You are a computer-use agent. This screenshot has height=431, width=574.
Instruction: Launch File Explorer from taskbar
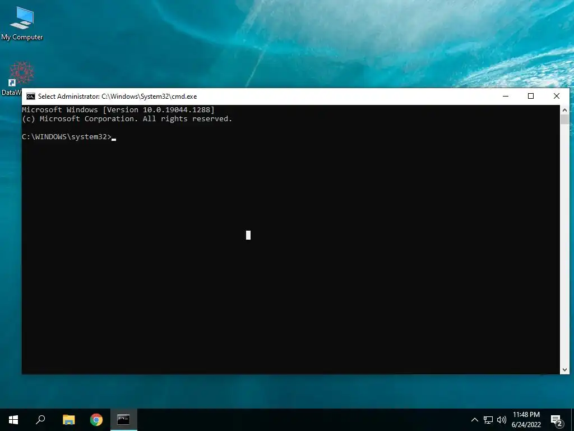(x=68, y=420)
